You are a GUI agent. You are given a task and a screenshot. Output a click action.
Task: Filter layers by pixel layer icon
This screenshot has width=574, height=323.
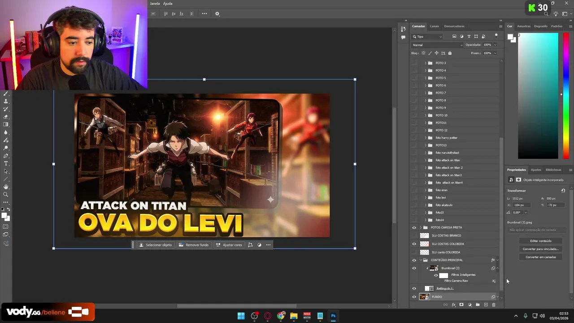tap(454, 36)
